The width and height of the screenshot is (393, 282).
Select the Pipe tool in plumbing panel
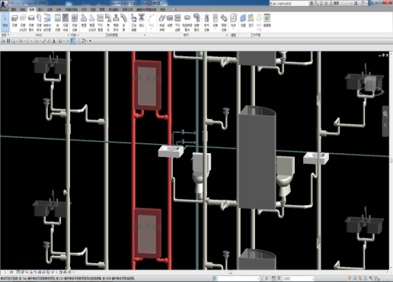[84, 21]
